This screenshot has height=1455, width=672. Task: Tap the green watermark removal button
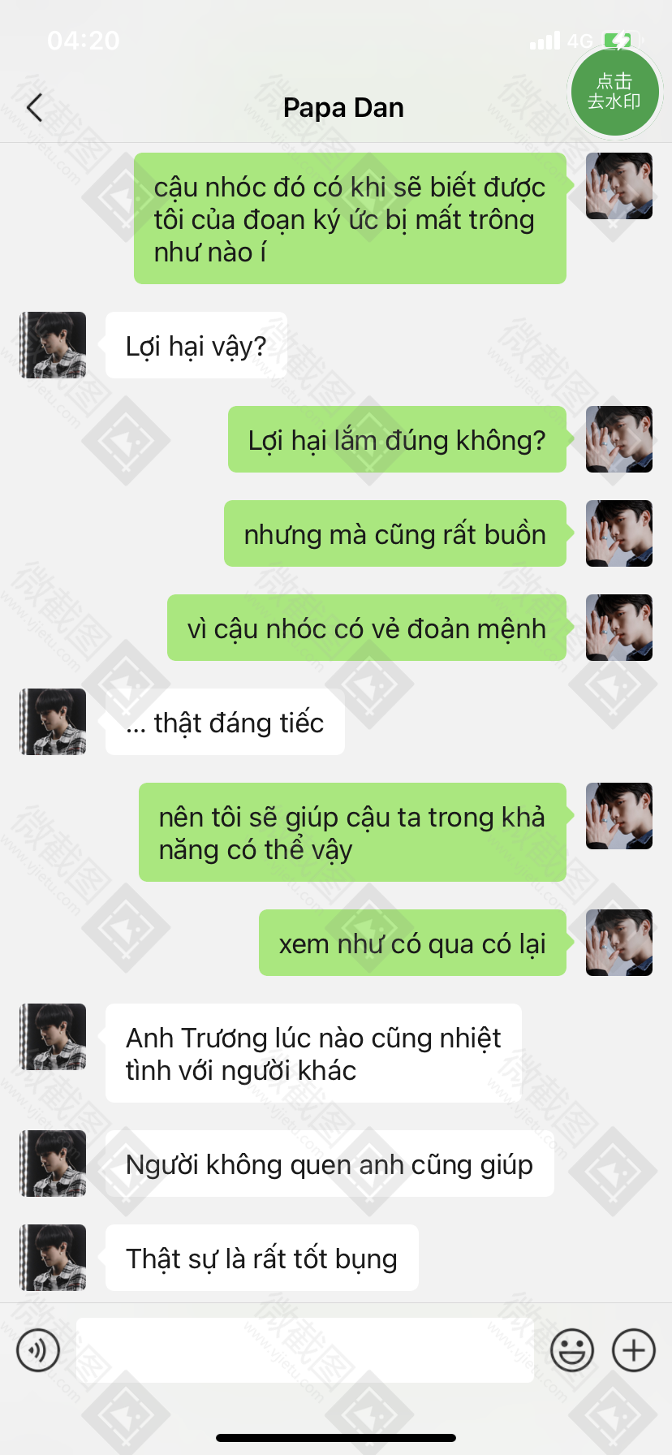coord(614,91)
